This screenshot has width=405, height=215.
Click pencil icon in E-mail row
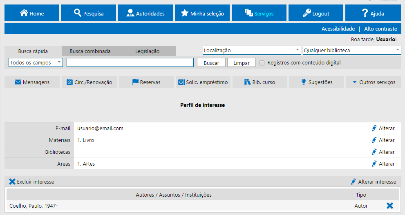point(374,128)
